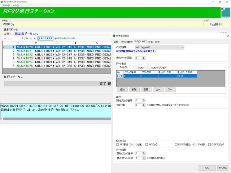Click the AFI hex value input field
This screenshot has height=173, width=231.
[132, 145]
